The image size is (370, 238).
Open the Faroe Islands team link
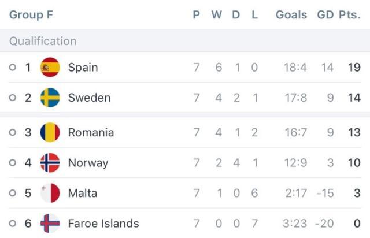103,224
